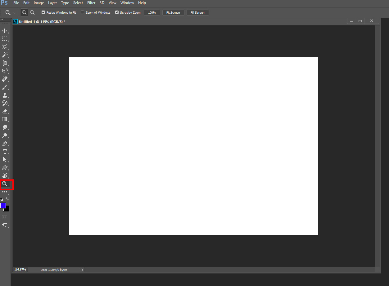Activate the Crop tool
389x286 pixels.
click(5, 63)
